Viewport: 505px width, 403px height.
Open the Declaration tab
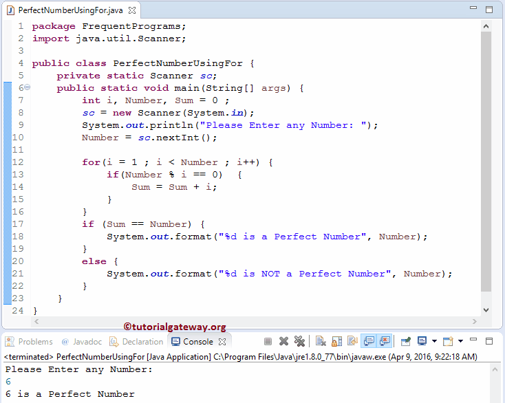136,342
